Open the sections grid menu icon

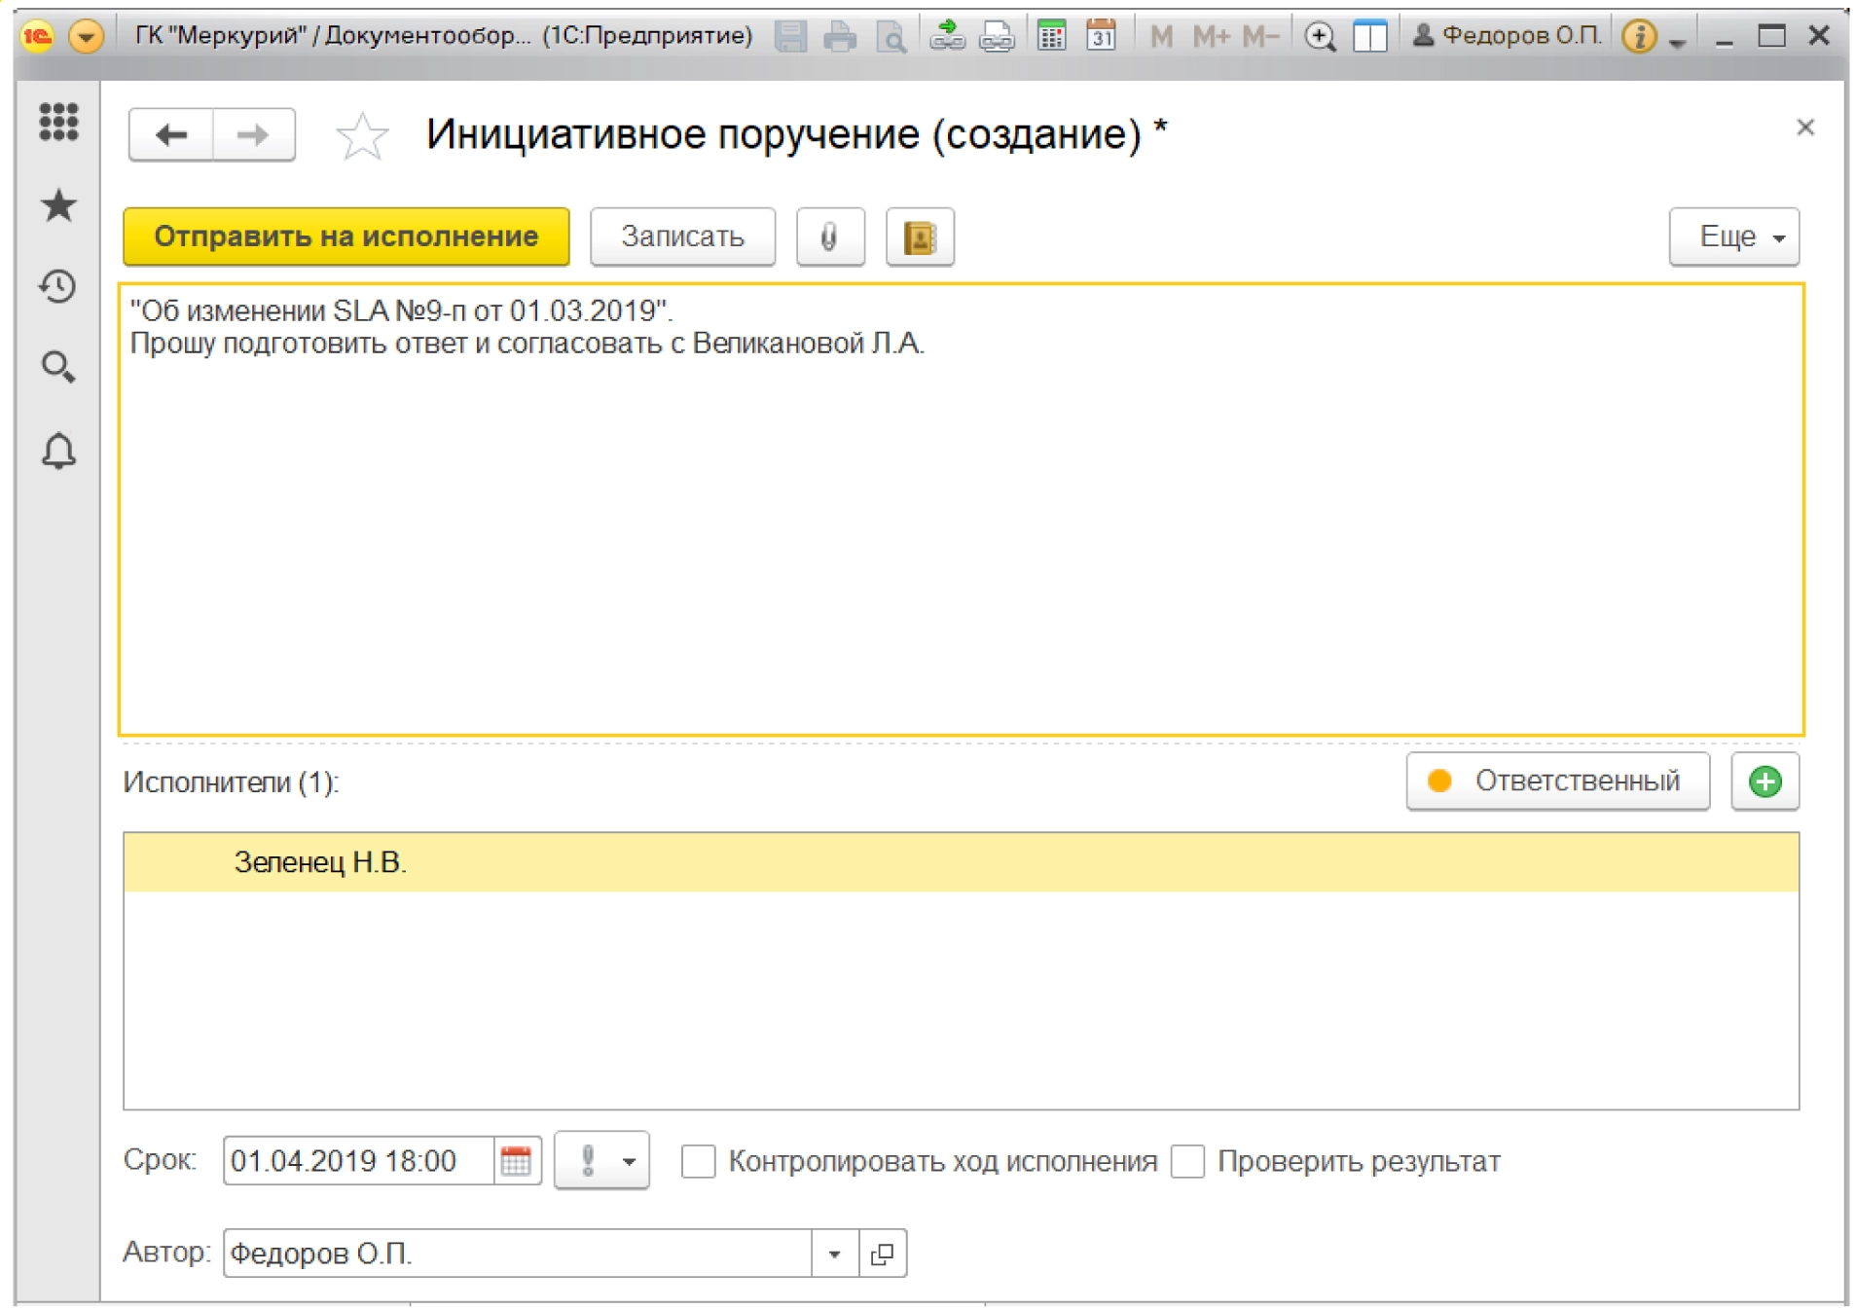(x=58, y=122)
